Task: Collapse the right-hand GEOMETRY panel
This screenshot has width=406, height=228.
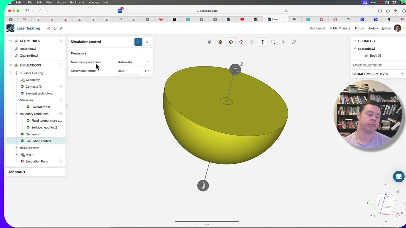Action: 355,41
